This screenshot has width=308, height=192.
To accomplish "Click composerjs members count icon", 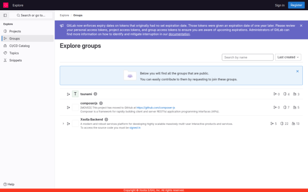I will [x=295, y=108].
